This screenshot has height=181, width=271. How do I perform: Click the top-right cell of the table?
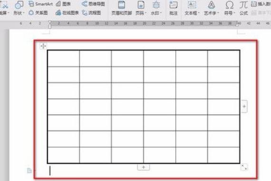point(223,59)
